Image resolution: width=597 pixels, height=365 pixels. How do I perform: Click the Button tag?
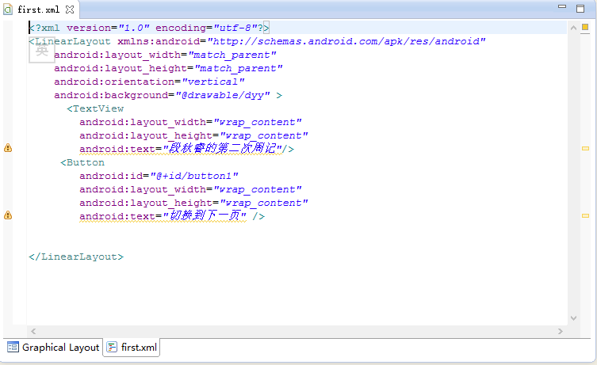point(82,162)
